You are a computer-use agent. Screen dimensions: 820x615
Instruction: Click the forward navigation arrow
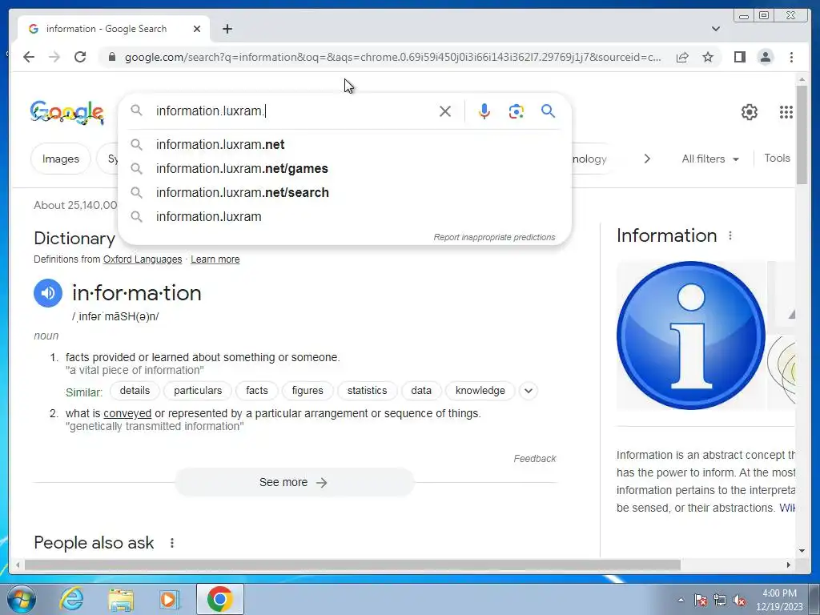[x=54, y=57]
